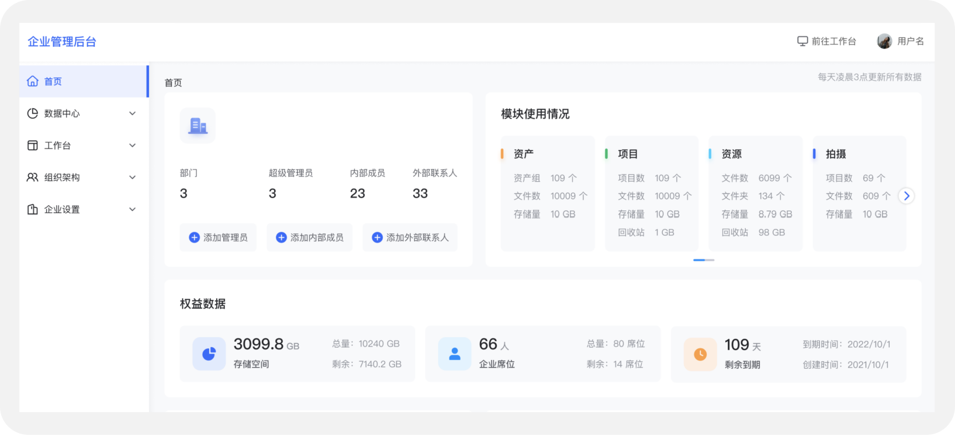Click the 存储空间 3099.8 GB card
This screenshot has width=955, height=436.
297,354
